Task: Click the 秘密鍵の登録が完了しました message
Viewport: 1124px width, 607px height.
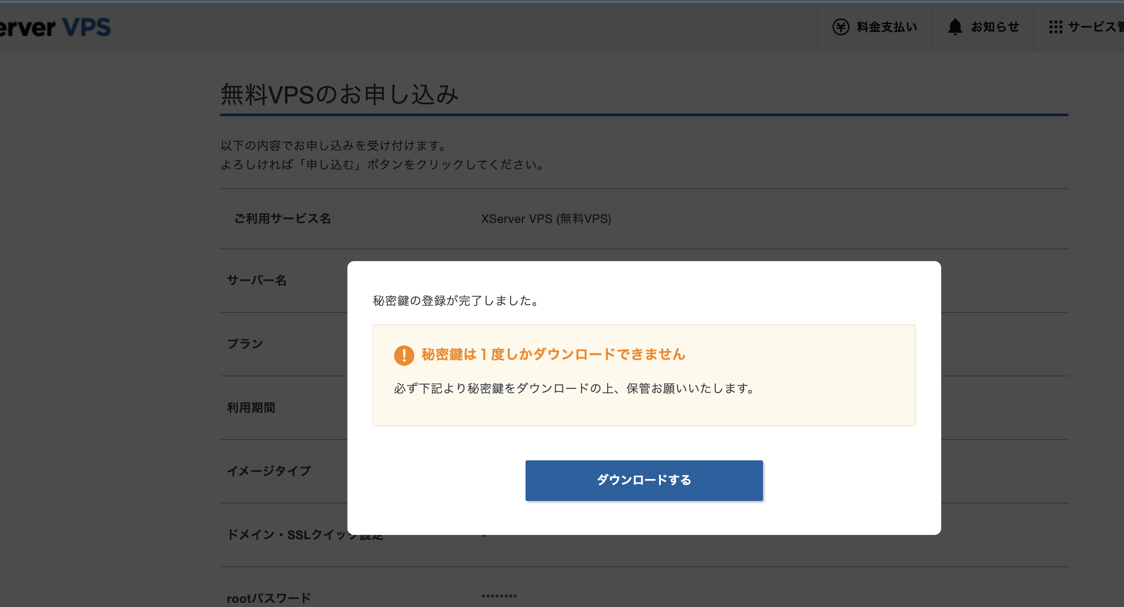Action: (x=454, y=301)
